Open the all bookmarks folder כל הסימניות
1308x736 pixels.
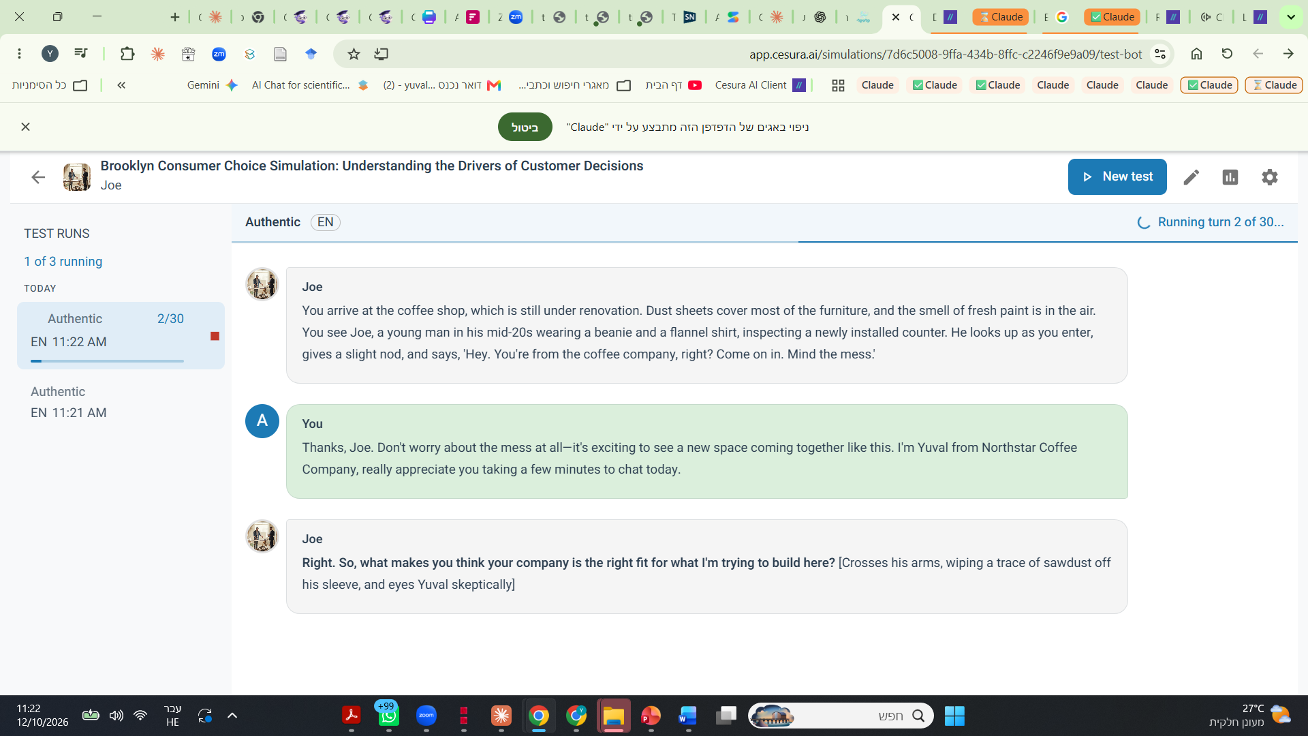click(50, 85)
